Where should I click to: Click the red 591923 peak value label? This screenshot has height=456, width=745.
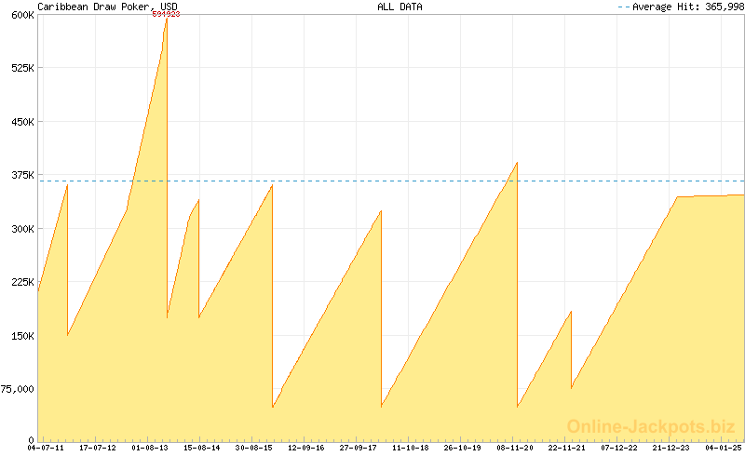[x=166, y=15]
